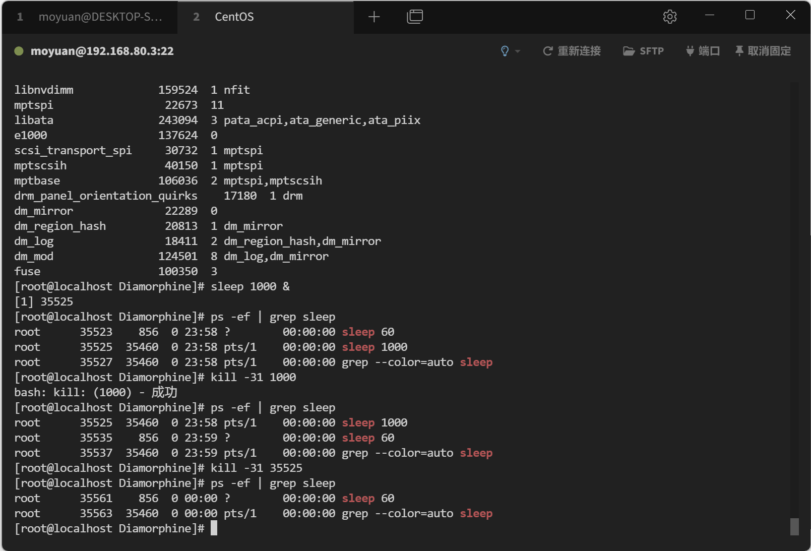Open a new tab with plus icon
This screenshot has width=811, height=551.
click(x=373, y=17)
